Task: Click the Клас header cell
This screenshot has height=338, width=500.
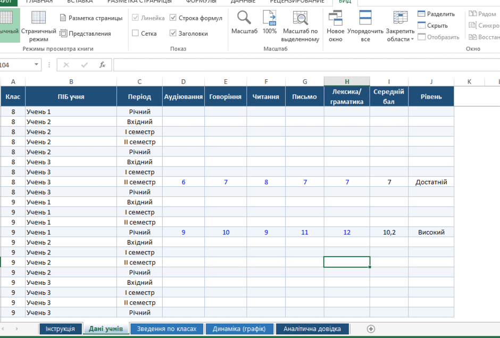Action: 13,96
